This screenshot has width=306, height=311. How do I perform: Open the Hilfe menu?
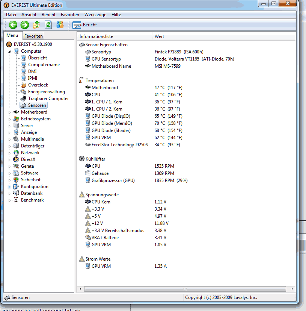(x=116, y=15)
